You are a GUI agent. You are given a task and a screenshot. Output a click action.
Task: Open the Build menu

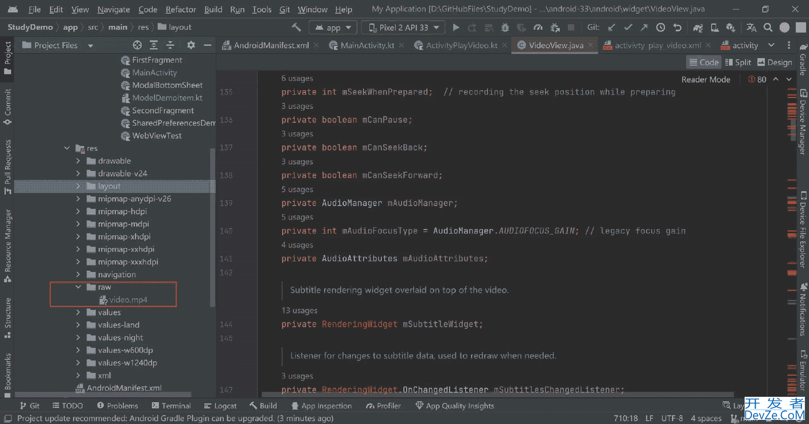[x=213, y=9]
